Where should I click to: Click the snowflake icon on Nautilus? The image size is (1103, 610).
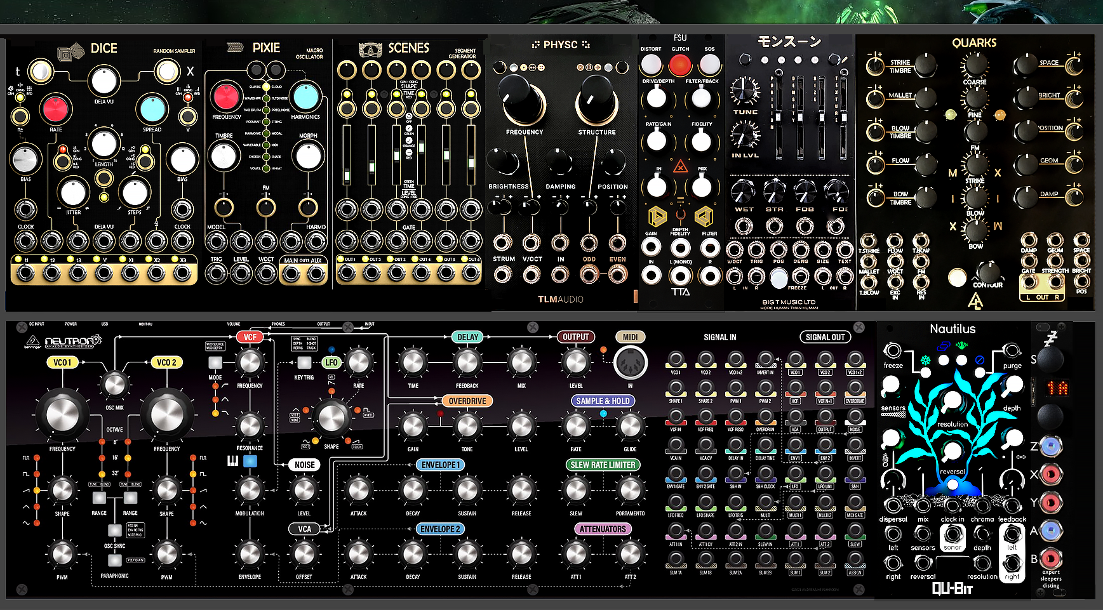[x=926, y=361]
